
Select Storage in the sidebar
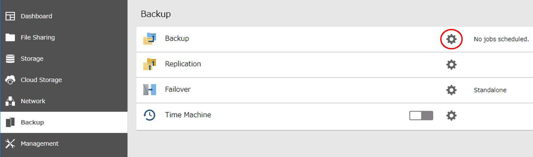[32, 58]
